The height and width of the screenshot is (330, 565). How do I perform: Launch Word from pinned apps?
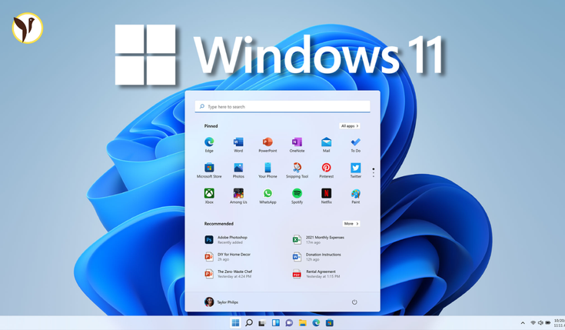click(x=238, y=145)
